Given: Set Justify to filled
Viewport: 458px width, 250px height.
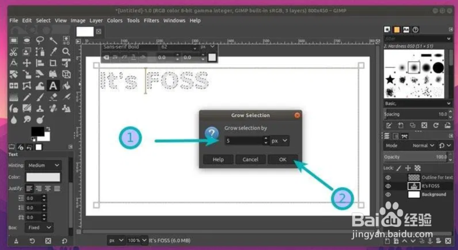Looking at the screenshot, I should (x=57, y=188).
